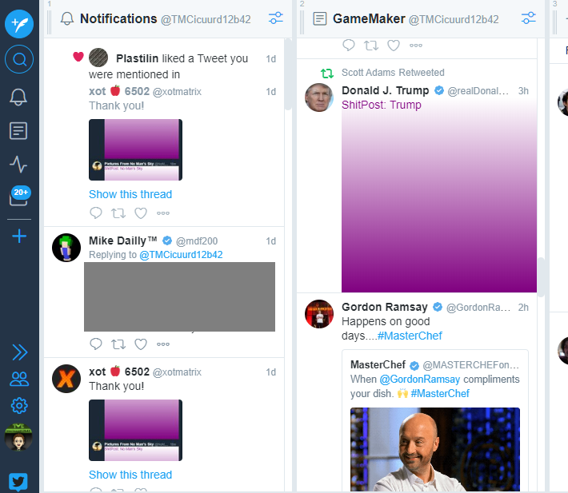Open Mike Dailly's profile avatar

click(x=66, y=248)
